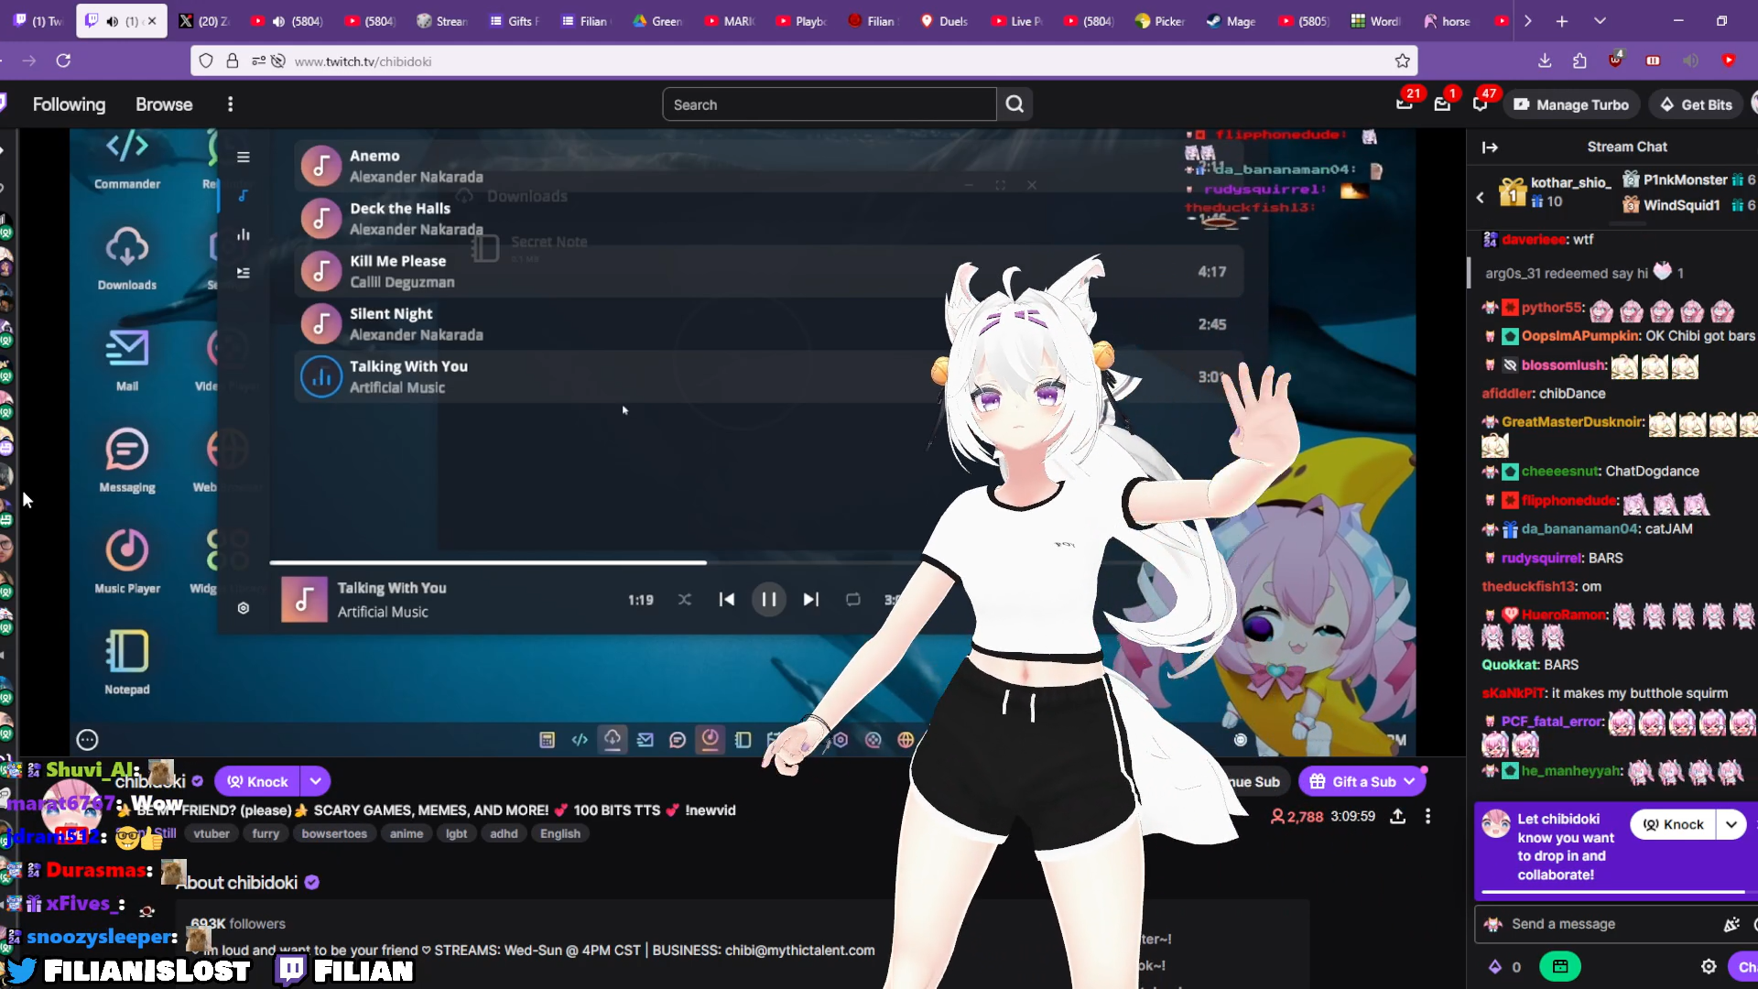Bookmark this page with star icon
1758x989 pixels.
[1402, 60]
